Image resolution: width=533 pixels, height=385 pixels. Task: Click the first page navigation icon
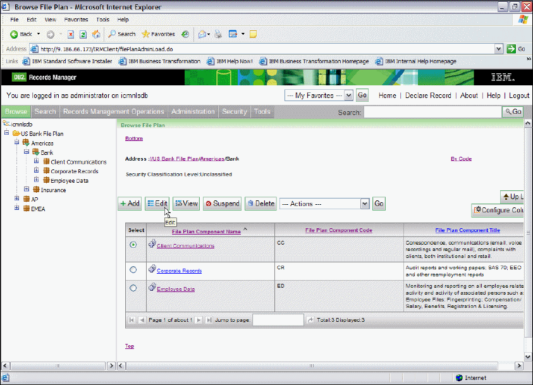[x=132, y=320]
